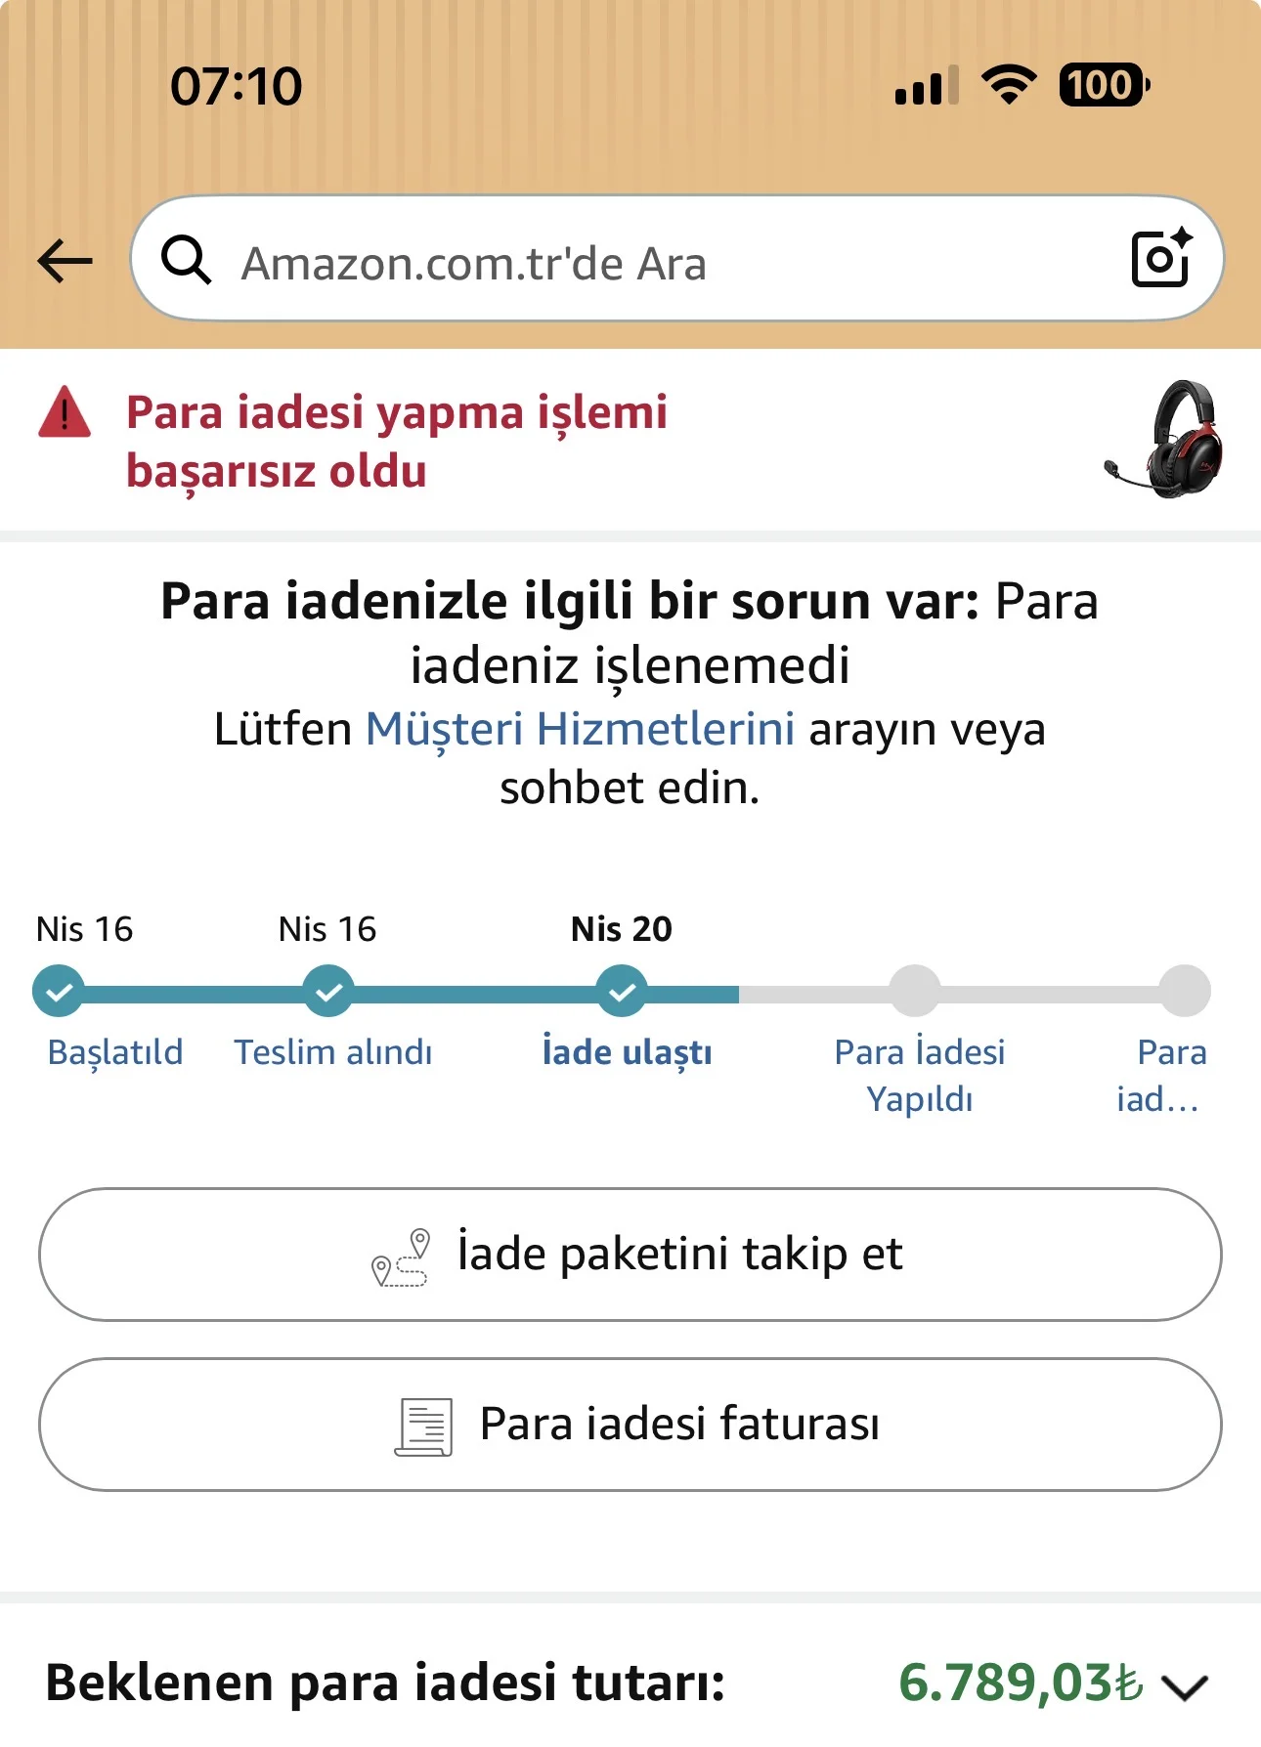
Task: Tap the battery indicator icon
Action: 1104,85
